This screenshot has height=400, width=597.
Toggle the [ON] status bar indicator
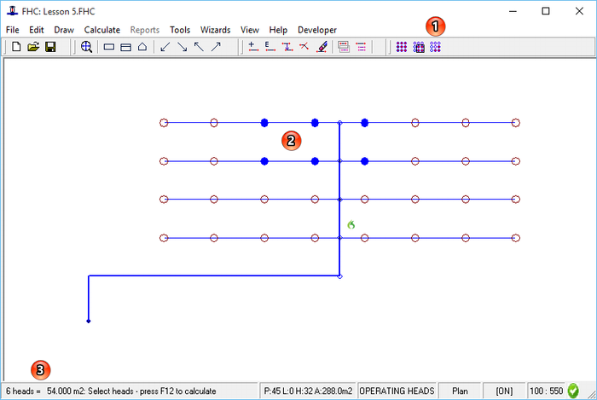coord(506,391)
